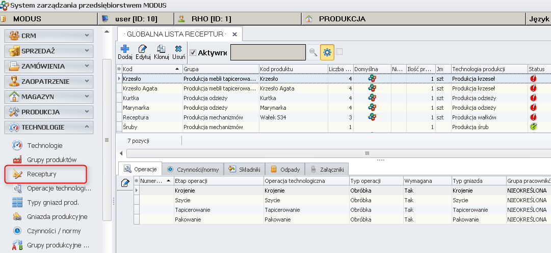
Task: Switch to the Operacje tab
Action: 140,169
